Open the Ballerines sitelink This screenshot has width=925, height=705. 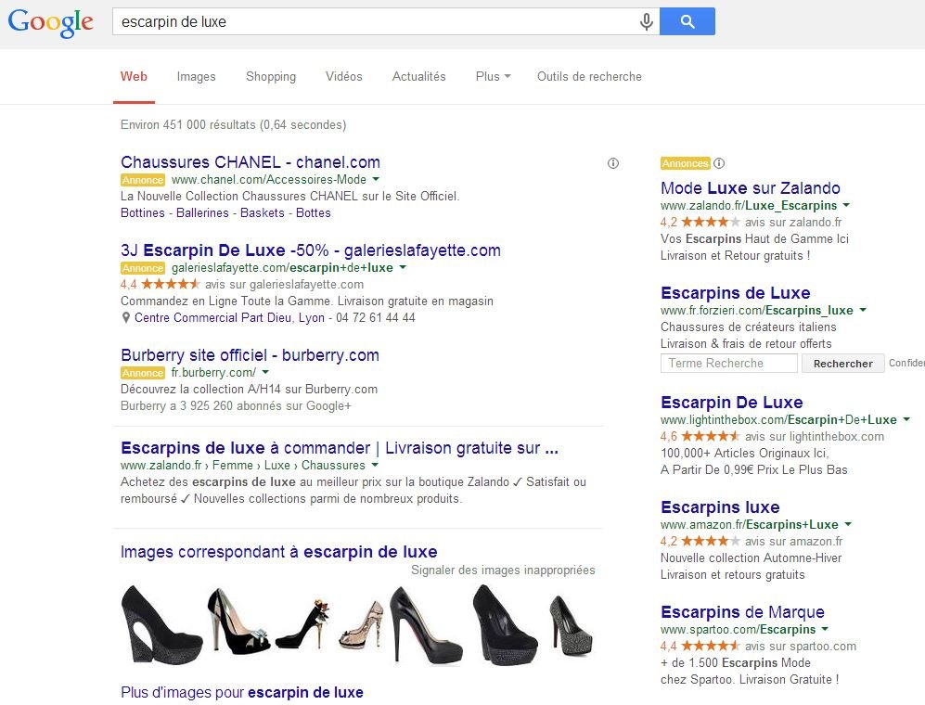[x=202, y=213]
